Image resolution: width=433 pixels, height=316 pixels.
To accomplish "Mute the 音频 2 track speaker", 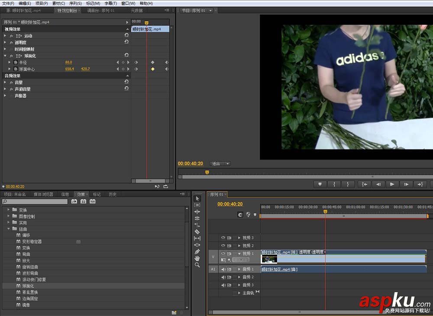I will (x=223, y=277).
